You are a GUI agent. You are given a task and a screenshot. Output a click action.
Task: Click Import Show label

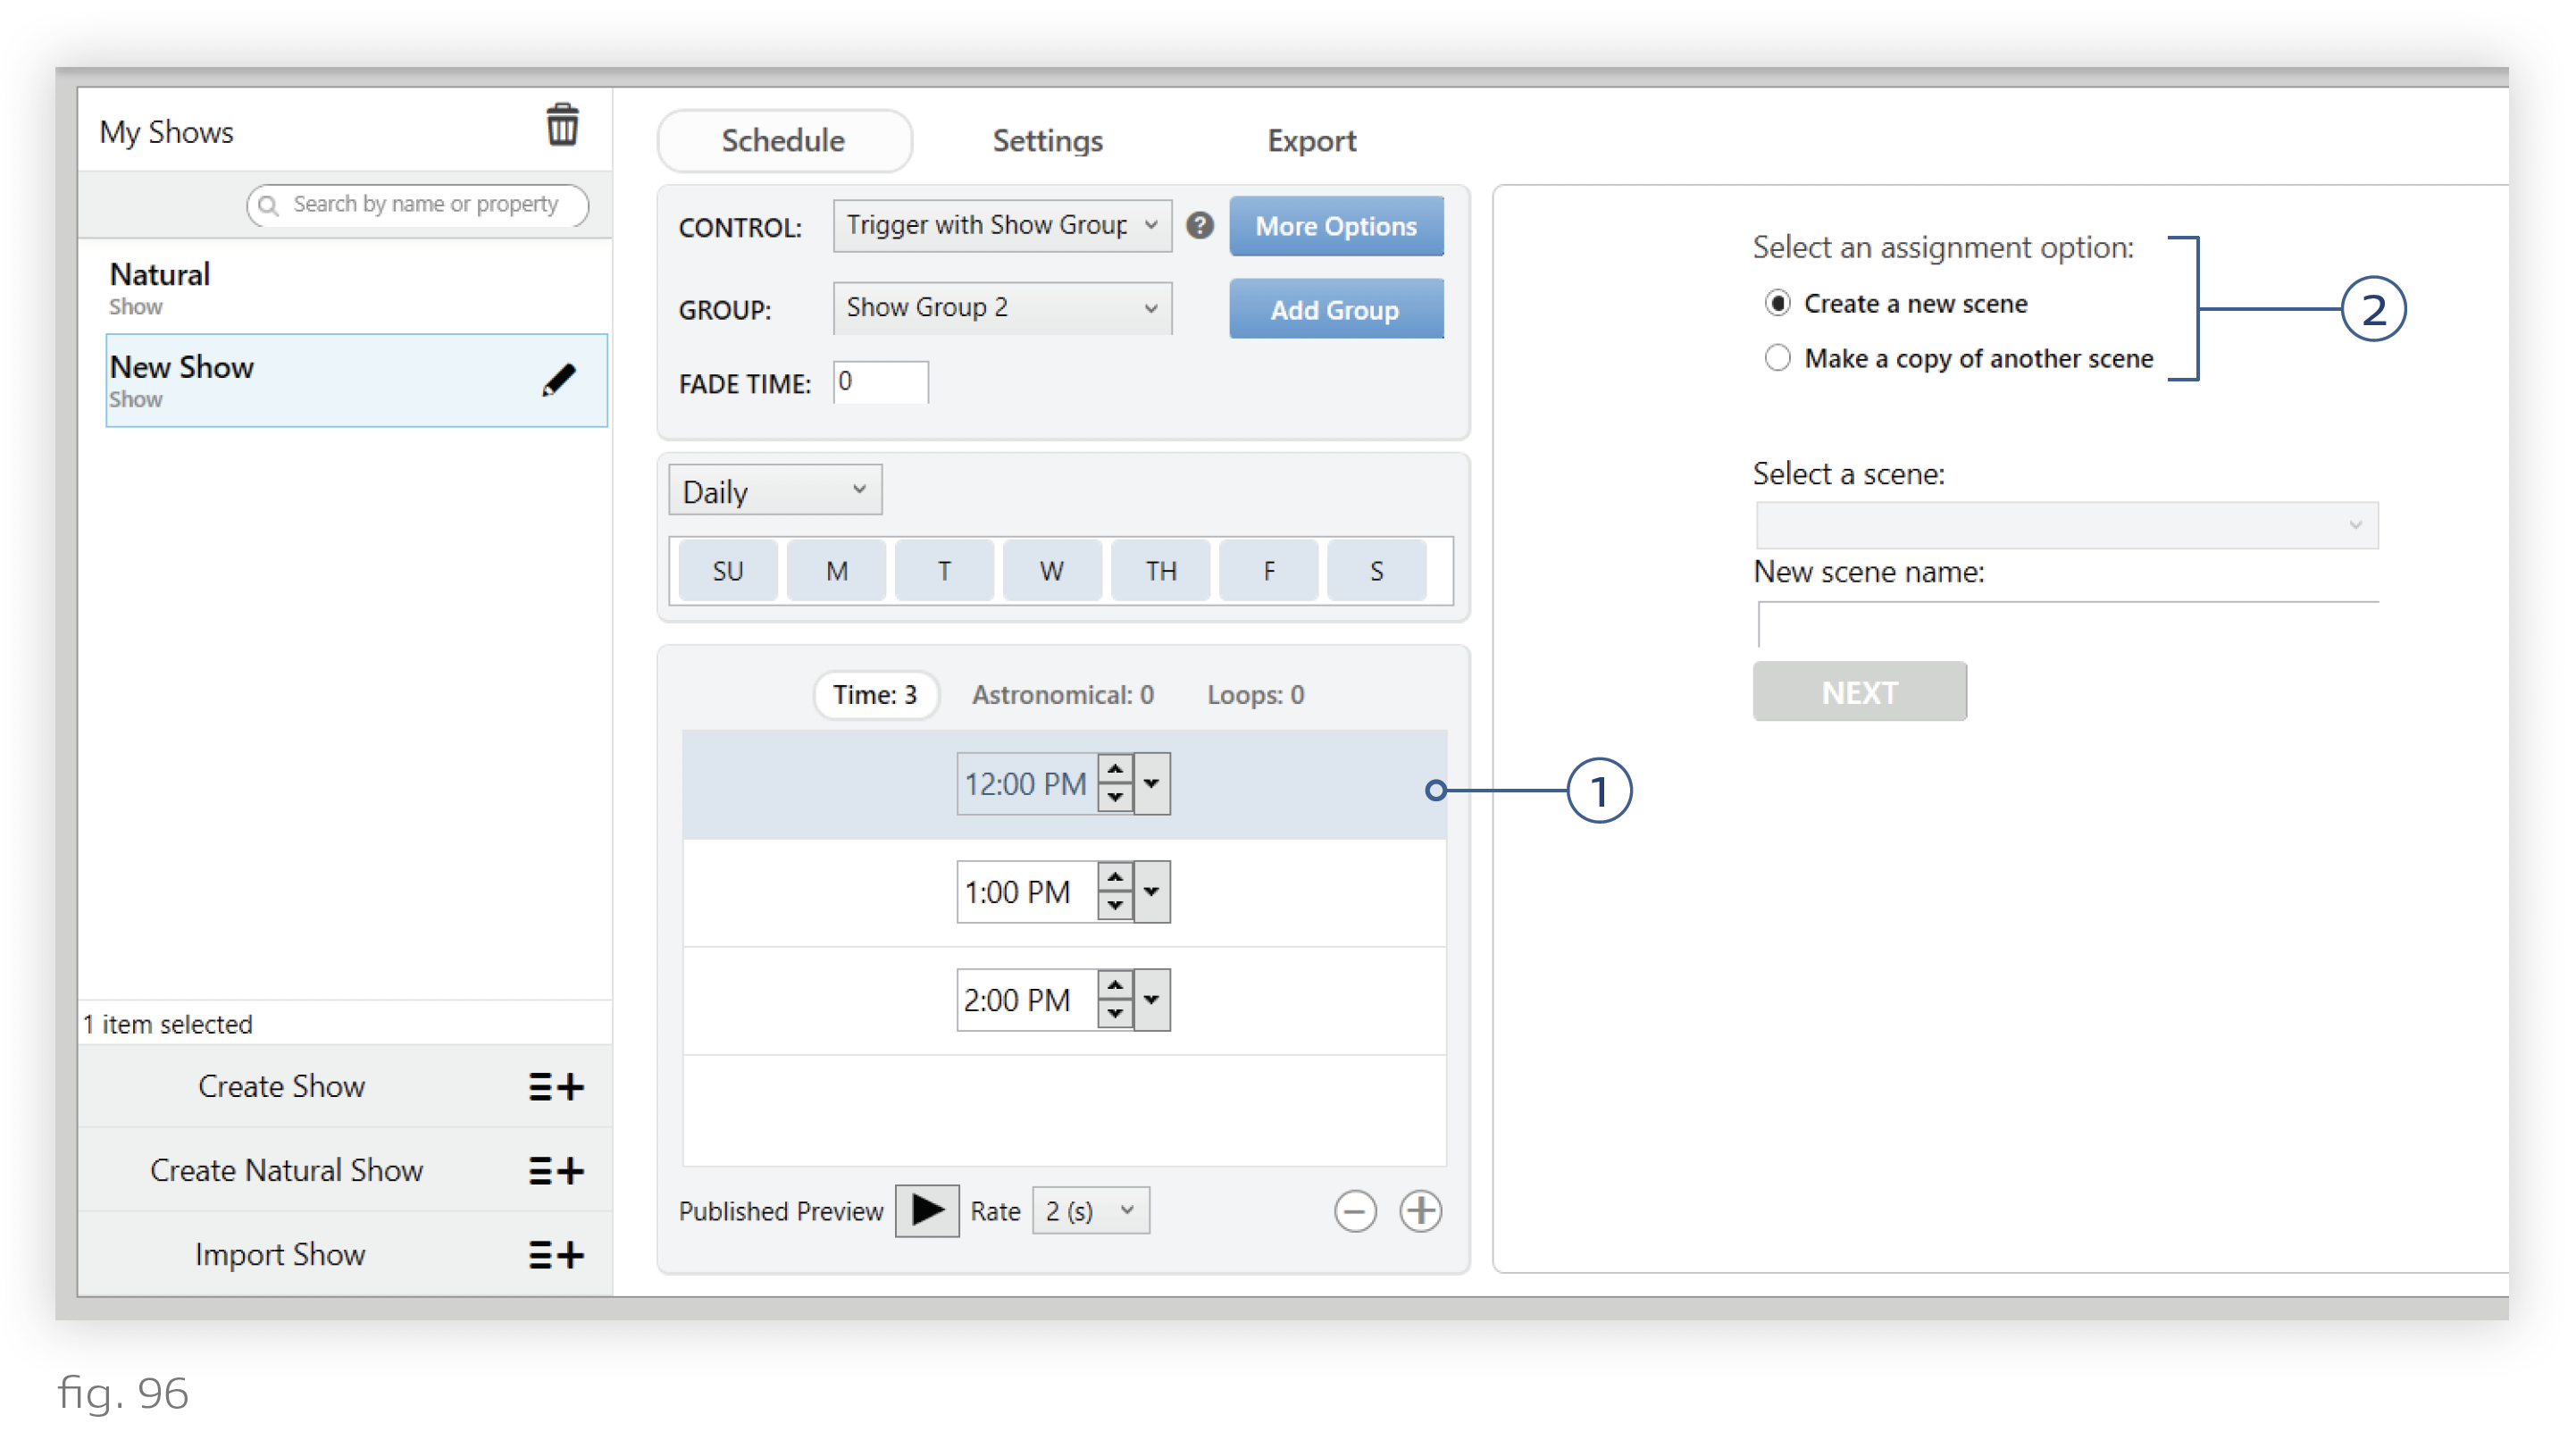pyautogui.click(x=279, y=1254)
